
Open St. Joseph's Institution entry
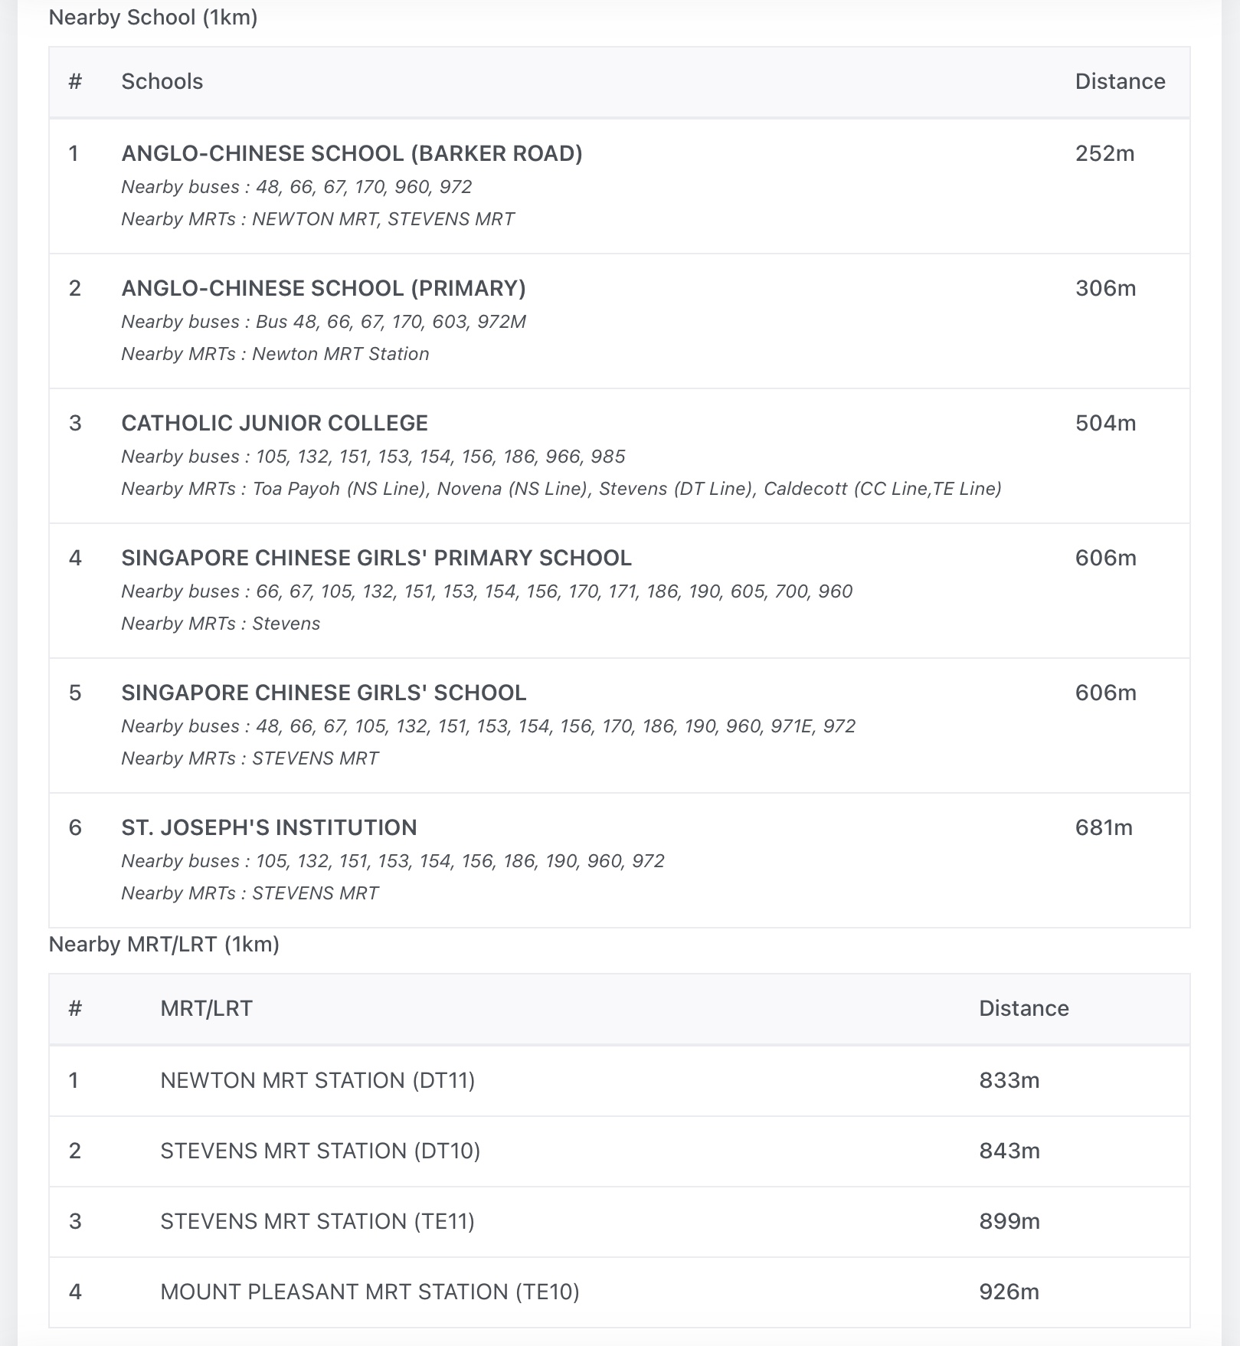269,827
